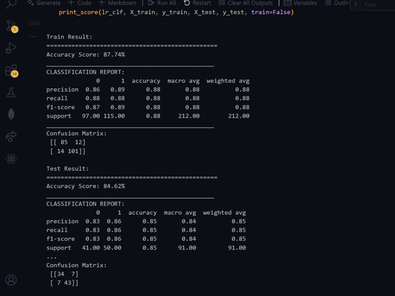Viewport: 395px width, 296px height.
Task: Add a new Code cell
Action: click(80, 3)
